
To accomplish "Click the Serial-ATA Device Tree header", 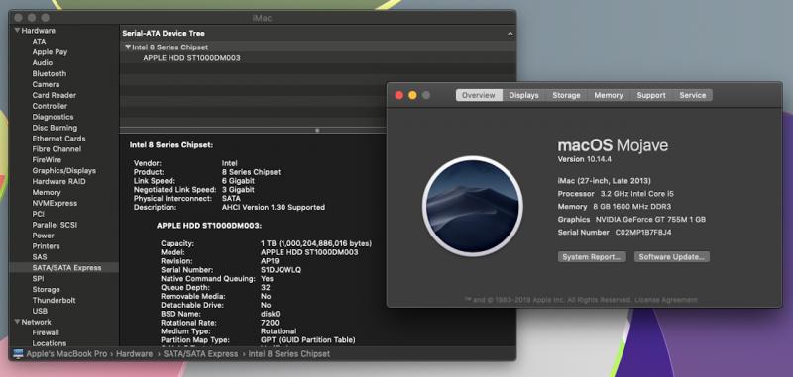I will tap(164, 34).
